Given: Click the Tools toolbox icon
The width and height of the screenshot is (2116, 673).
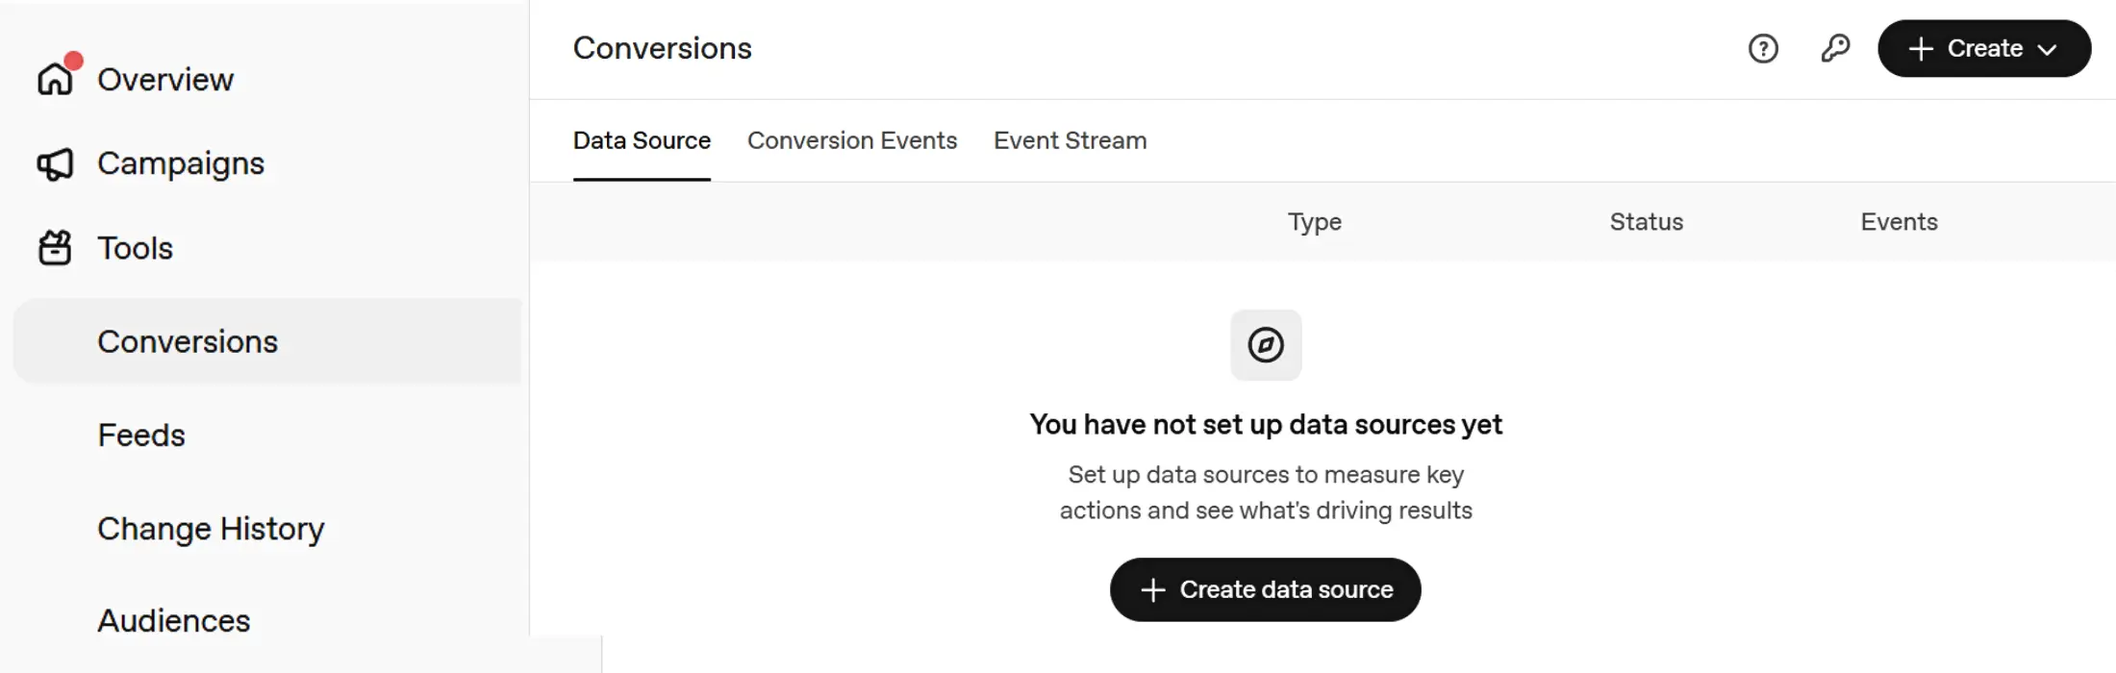Looking at the screenshot, I should [x=55, y=248].
